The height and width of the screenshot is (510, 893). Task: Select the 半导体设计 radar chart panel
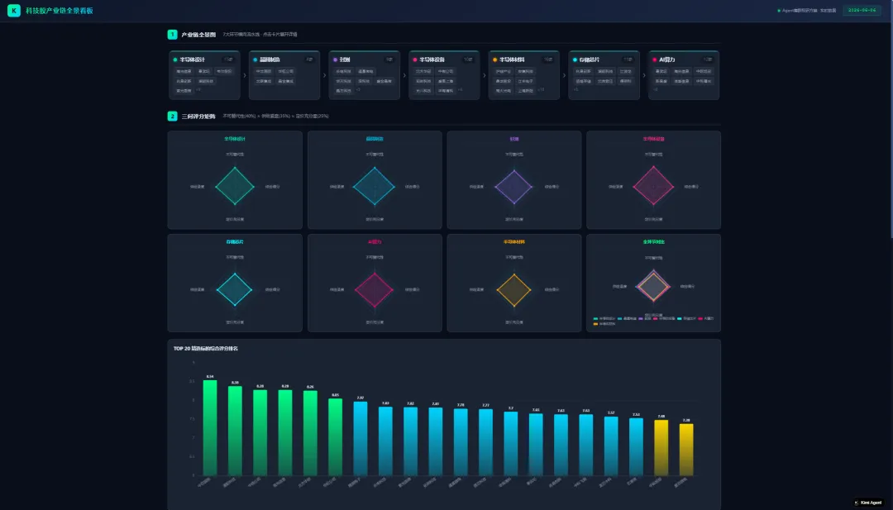tap(235, 180)
